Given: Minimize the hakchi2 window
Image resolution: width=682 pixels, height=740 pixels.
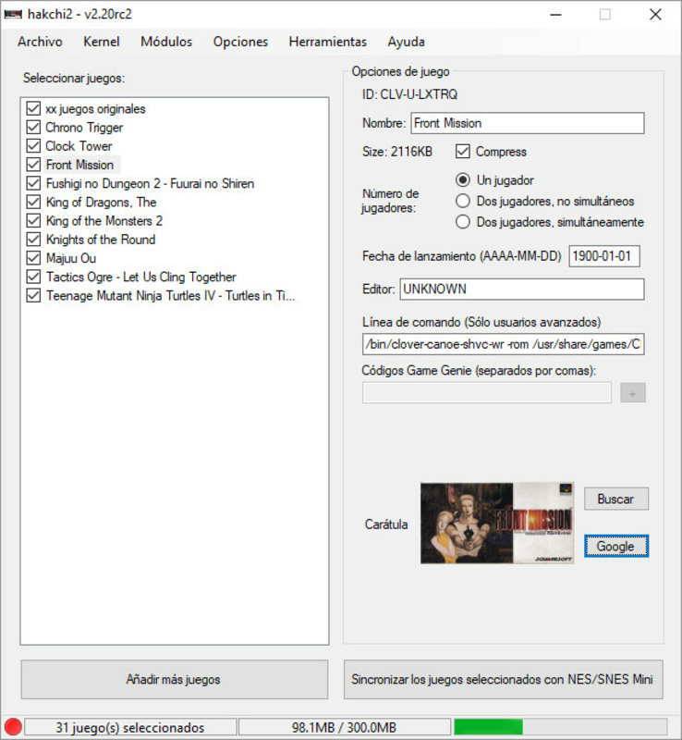Looking at the screenshot, I should click(555, 14).
